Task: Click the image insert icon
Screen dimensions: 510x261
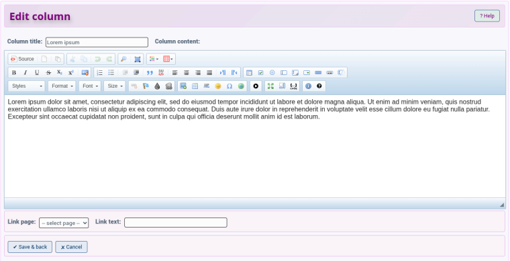Action: coord(183,86)
